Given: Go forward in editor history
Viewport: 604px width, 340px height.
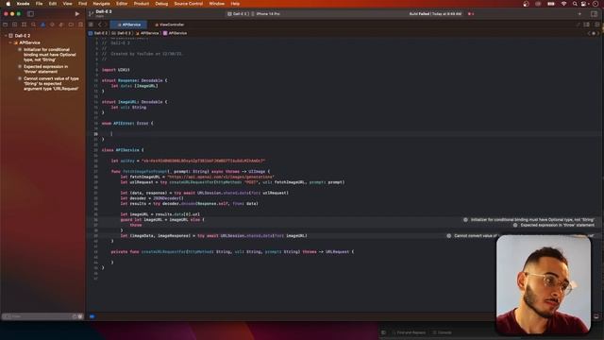Looking at the screenshot, I should click(x=106, y=25).
